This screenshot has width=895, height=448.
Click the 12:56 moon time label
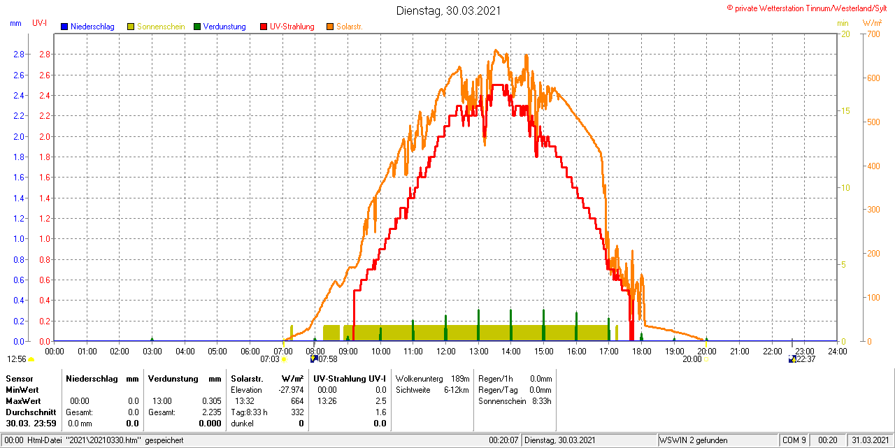click(x=16, y=359)
